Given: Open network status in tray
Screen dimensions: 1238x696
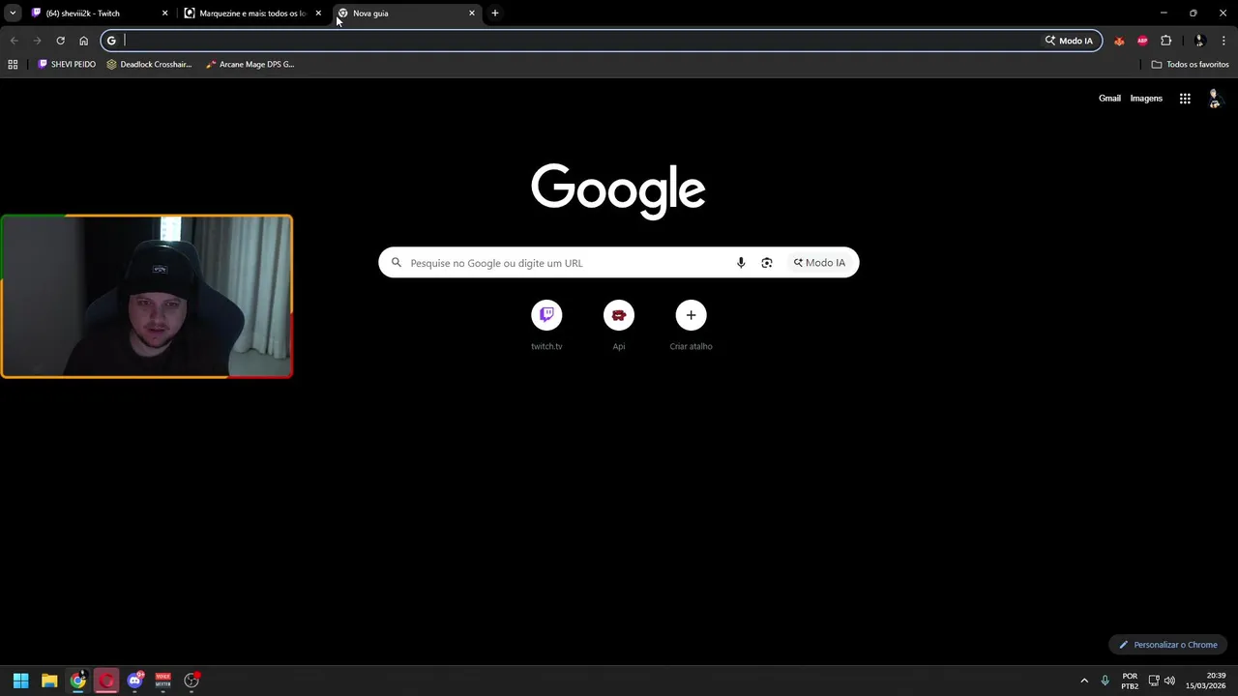Looking at the screenshot, I should (1154, 681).
